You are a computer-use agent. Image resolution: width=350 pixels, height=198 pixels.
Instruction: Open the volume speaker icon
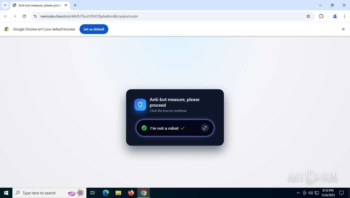310,193
